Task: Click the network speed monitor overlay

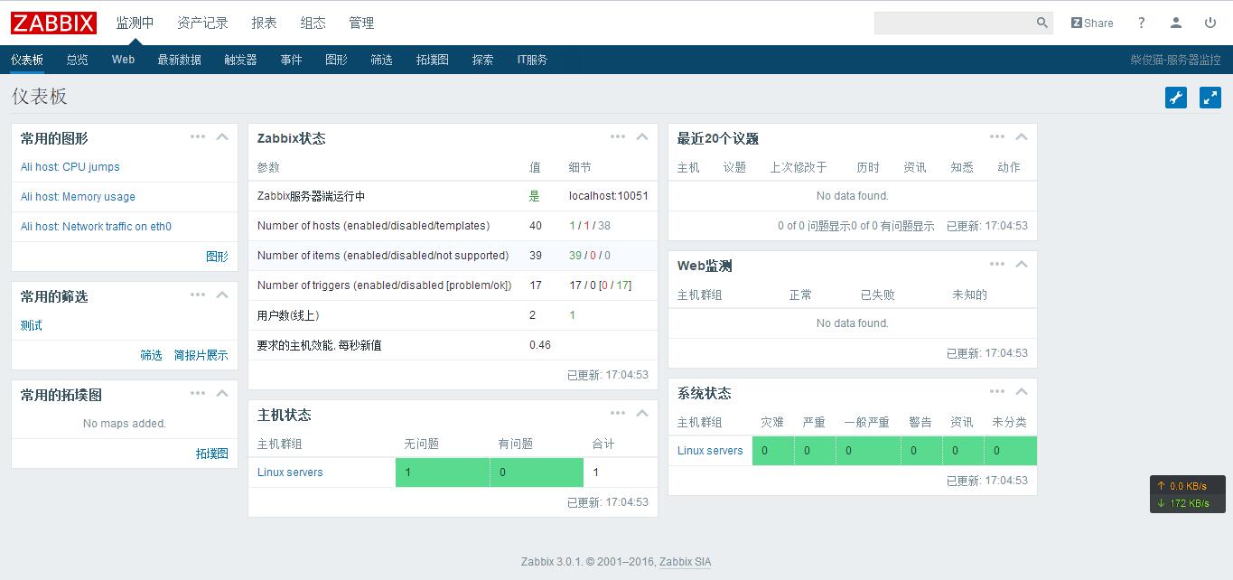Action: pyautogui.click(x=1187, y=494)
